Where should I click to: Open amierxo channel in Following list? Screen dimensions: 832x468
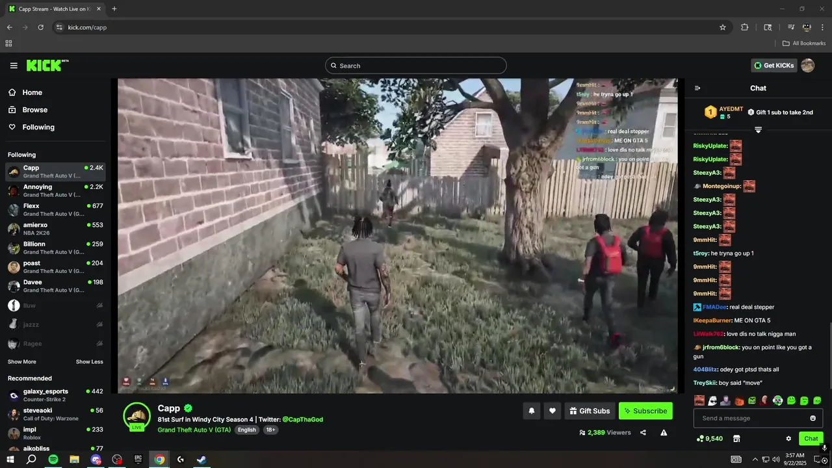[55, 229]
